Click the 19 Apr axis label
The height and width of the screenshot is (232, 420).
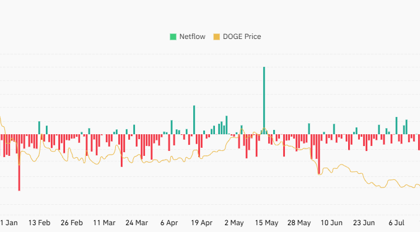tap(202, 223)
